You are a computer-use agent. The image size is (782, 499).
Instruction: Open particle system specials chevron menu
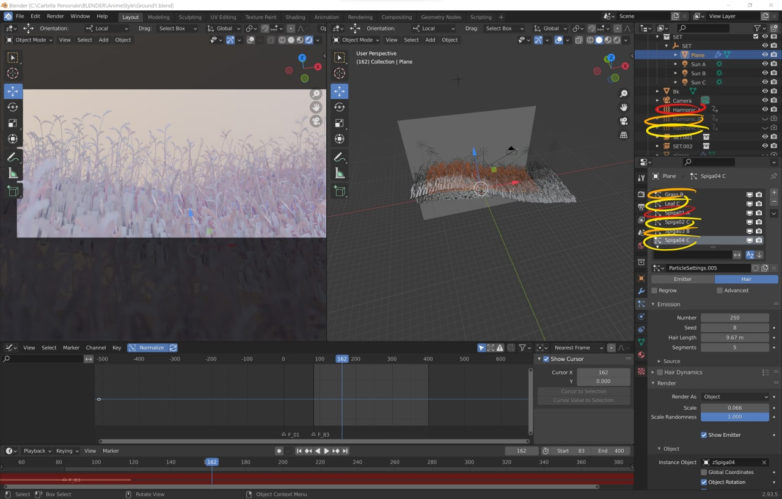pos(774,214)
